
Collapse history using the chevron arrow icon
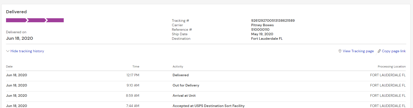click(8, 51)
